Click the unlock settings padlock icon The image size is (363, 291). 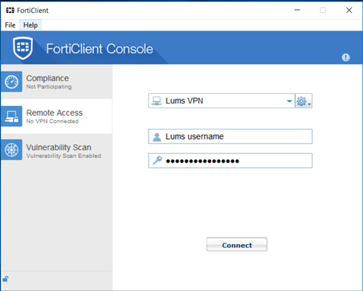coord(6,279)
